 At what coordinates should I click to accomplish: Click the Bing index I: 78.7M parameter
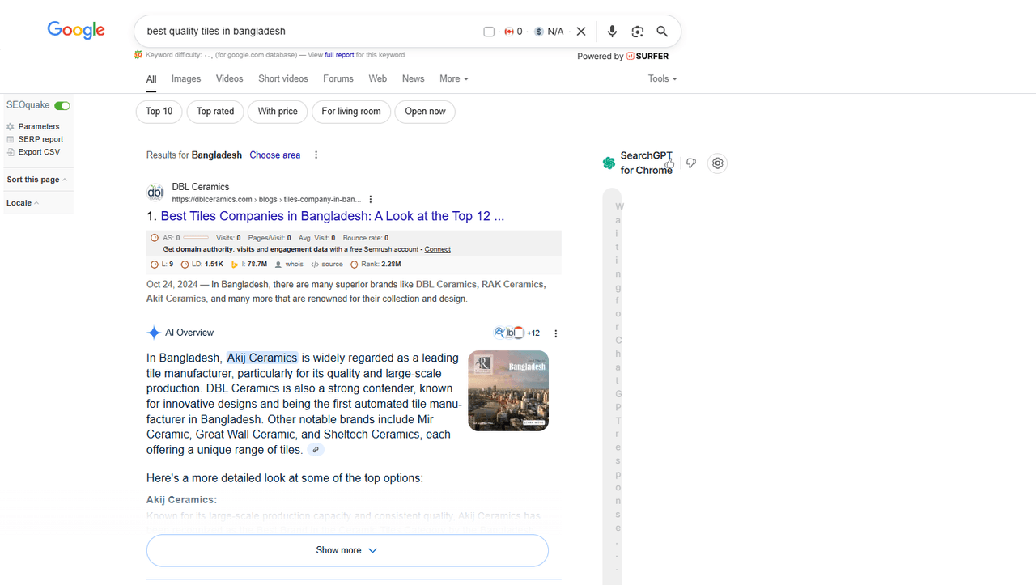pyautogui.click(x=249, y=265)
